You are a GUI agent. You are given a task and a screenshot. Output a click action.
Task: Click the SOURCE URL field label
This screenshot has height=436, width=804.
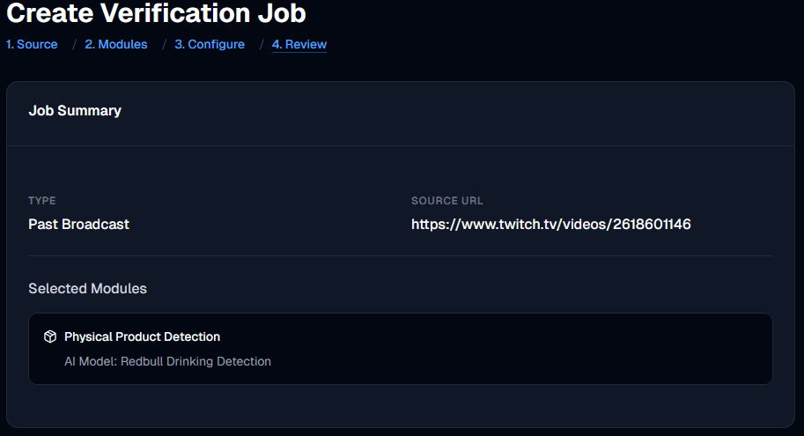[446, 201]
